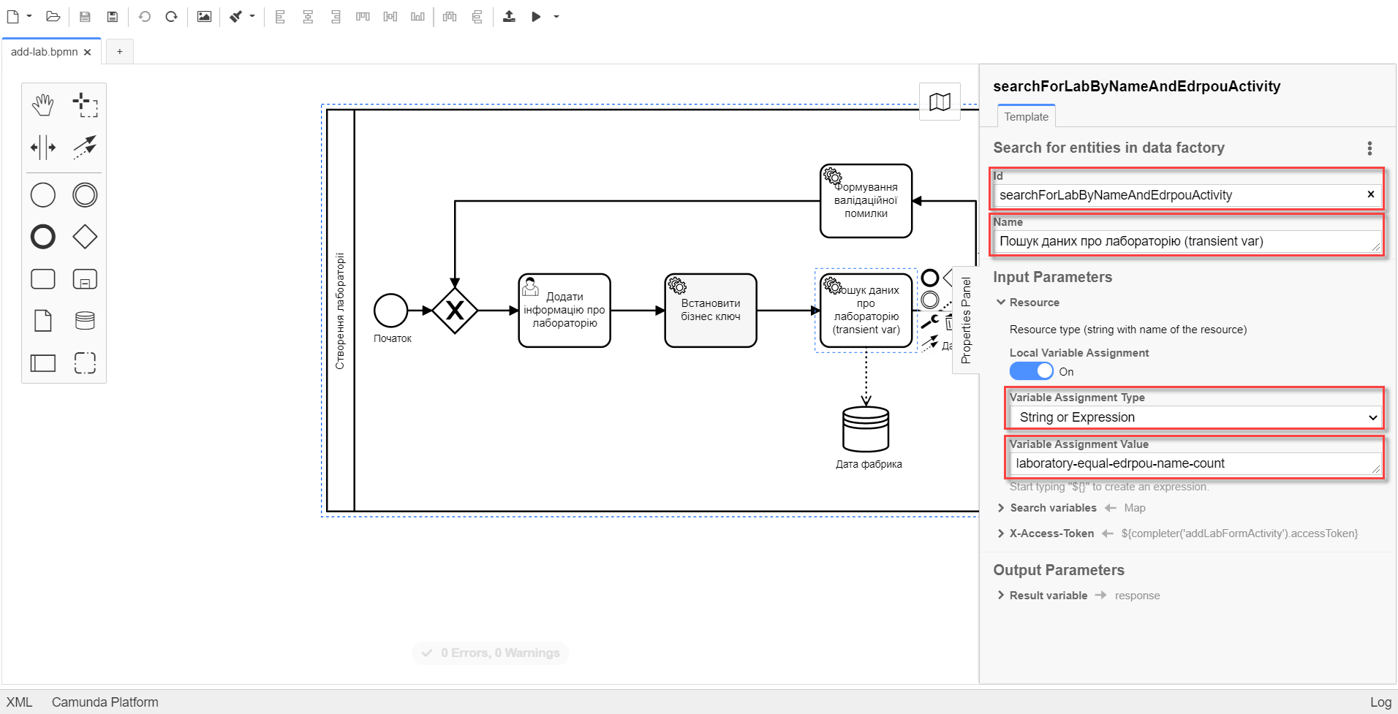Open the Log panel
Screen dimensions: 1398x714
coord(1380,702)
